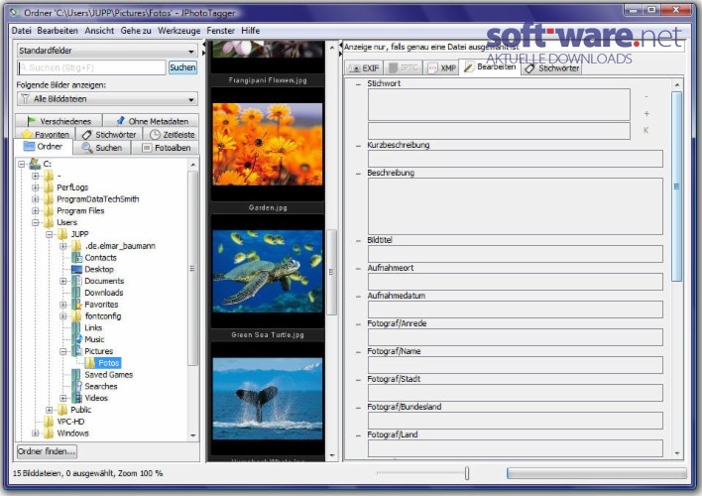Adjust the thumbnail zoom slider
Image resolution: width=702 pixels, height=496 pixels.
467,473
